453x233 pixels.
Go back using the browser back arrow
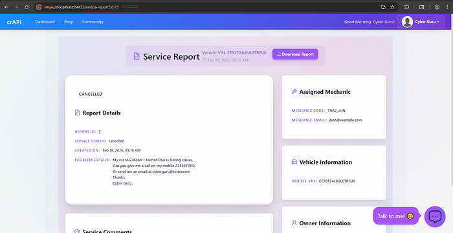6,7
